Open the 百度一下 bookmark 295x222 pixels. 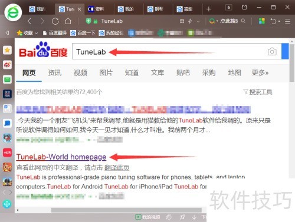(x=83, y=33)
